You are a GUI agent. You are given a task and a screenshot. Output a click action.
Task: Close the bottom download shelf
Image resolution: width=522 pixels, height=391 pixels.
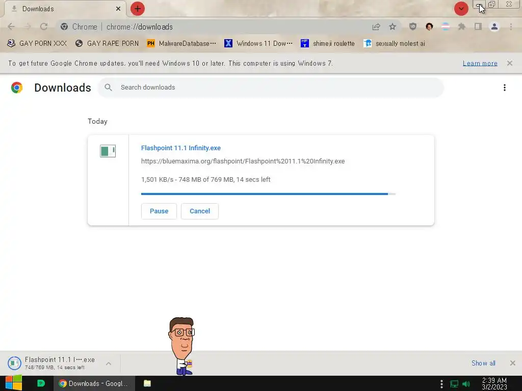click(513, 363)
